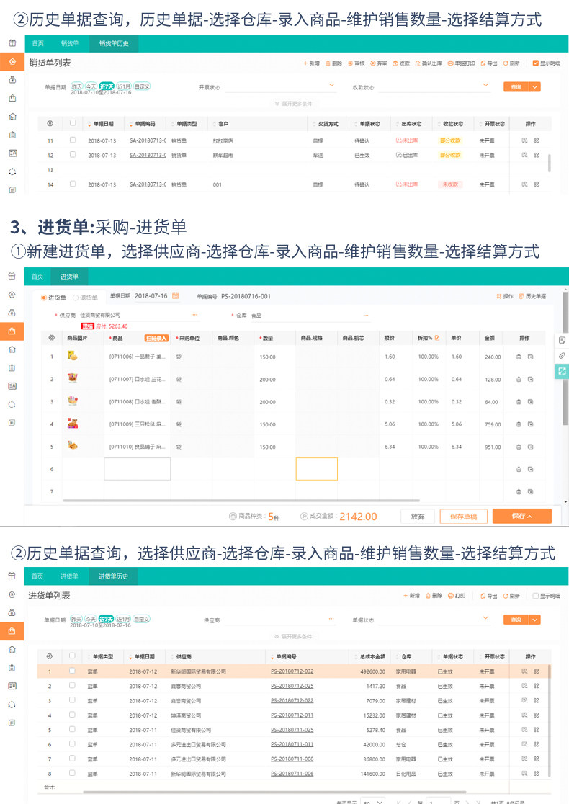Image resolution: width=569 pixels, height=804 pixels.
Task: Click edit pencil icon beside 折扣%
Action: pos(437,338)
